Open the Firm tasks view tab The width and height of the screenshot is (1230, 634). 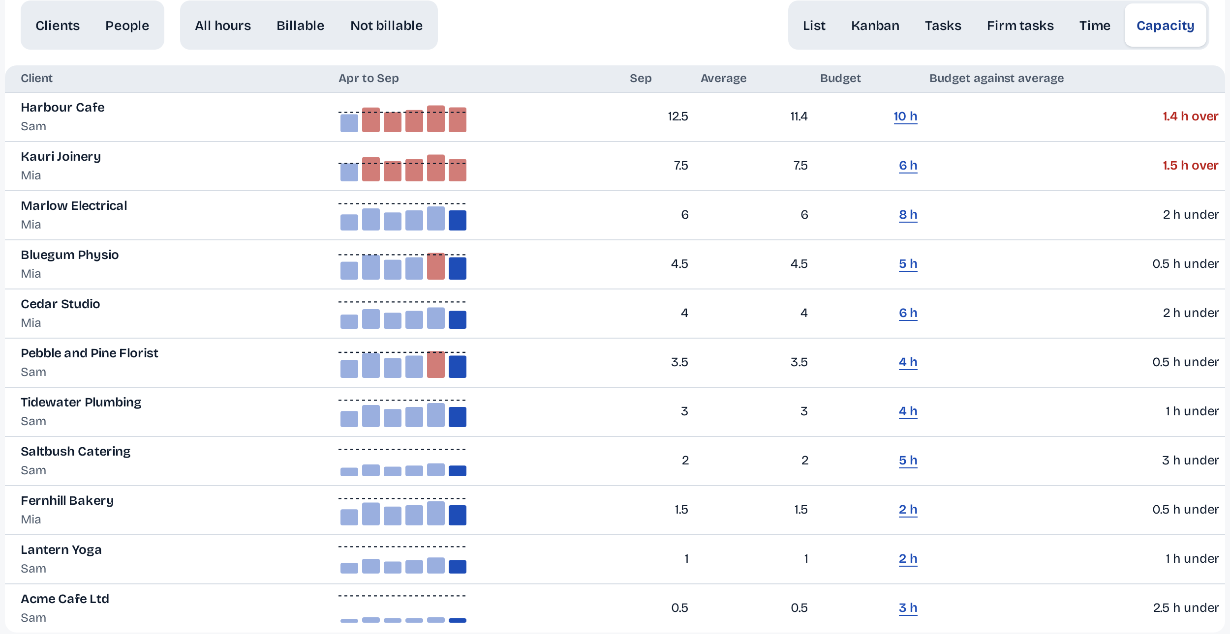point(1020,26)
